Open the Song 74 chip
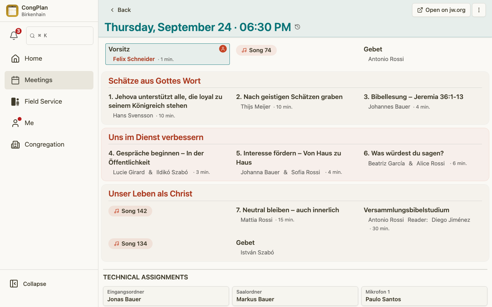Screen dimensions: 492x307 (x=256, y=50)
